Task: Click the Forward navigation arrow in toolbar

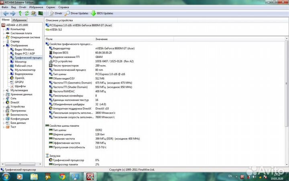Action: click(x=13, y=13)
